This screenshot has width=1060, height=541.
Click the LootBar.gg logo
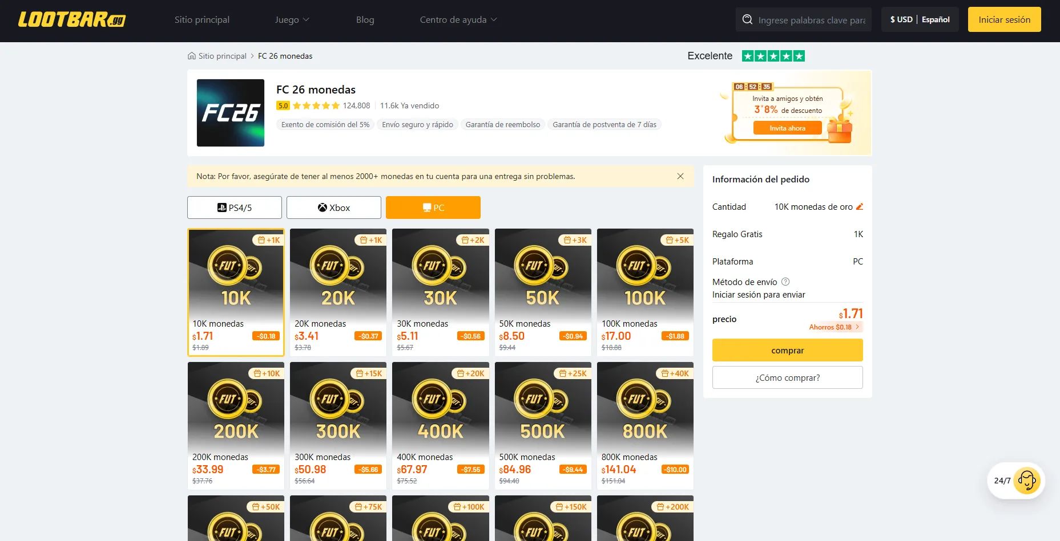(x=72, y=20)
